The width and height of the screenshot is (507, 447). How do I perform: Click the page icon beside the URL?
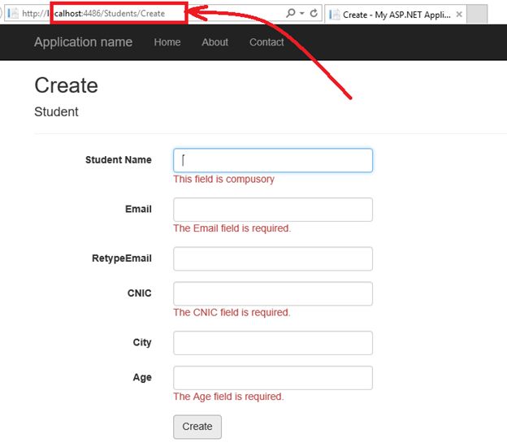point(13,13)
